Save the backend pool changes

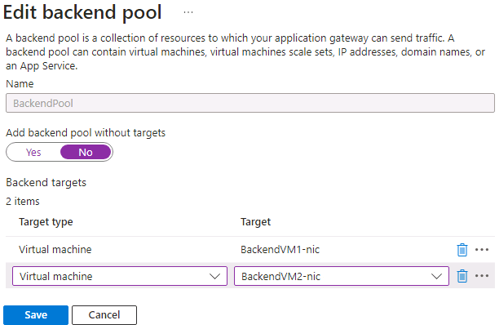pos(36,315)
